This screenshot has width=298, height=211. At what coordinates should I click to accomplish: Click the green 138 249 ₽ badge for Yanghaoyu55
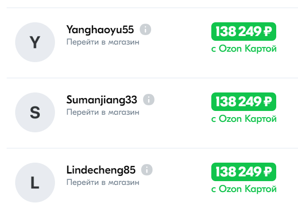244,32
